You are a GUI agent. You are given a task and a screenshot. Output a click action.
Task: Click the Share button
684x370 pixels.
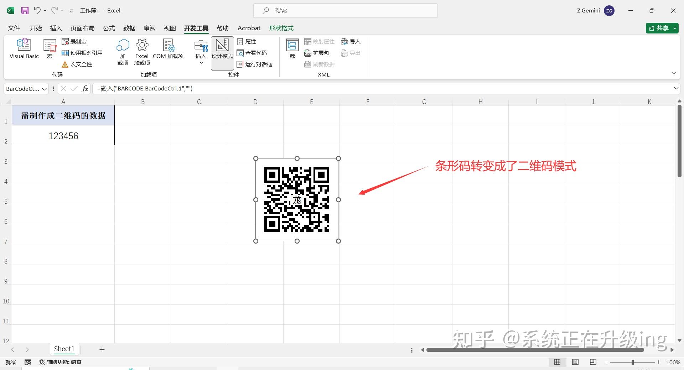coord(659,28)
